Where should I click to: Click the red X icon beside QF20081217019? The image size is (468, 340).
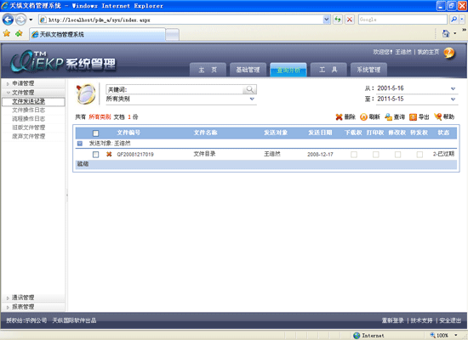[109, 154]
